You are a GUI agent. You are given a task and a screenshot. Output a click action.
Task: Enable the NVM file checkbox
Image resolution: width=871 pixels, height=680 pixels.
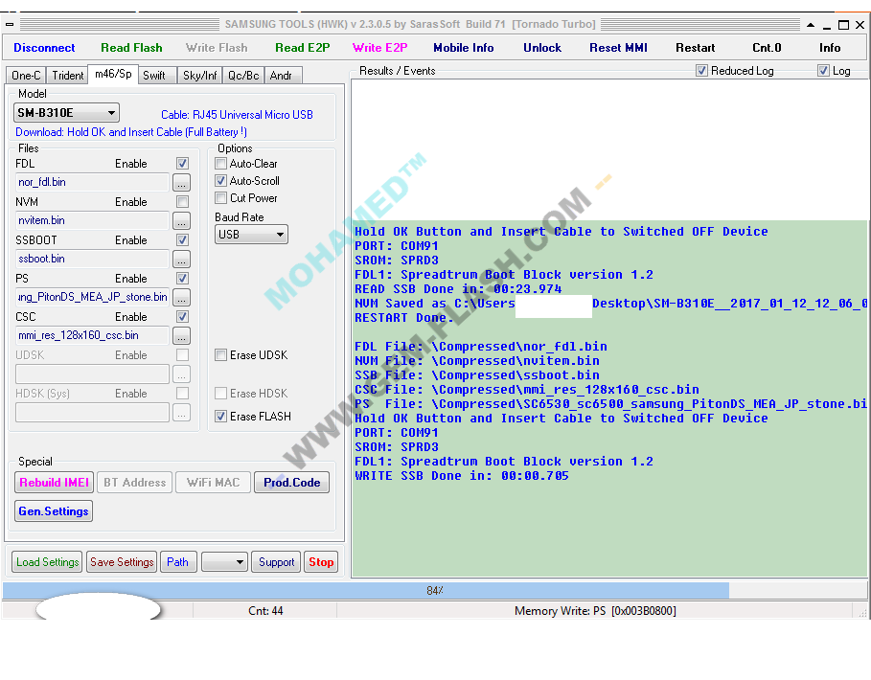tap(182, 201)
